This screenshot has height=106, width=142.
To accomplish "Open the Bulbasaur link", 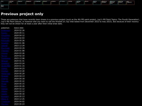I will click(6, 30).
